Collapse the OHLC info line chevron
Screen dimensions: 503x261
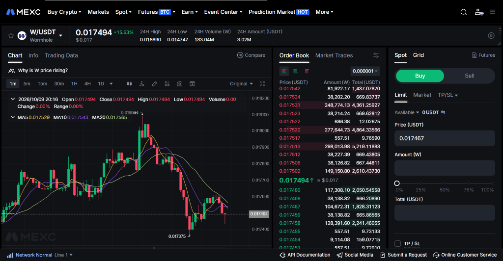[x=13, y=99]
